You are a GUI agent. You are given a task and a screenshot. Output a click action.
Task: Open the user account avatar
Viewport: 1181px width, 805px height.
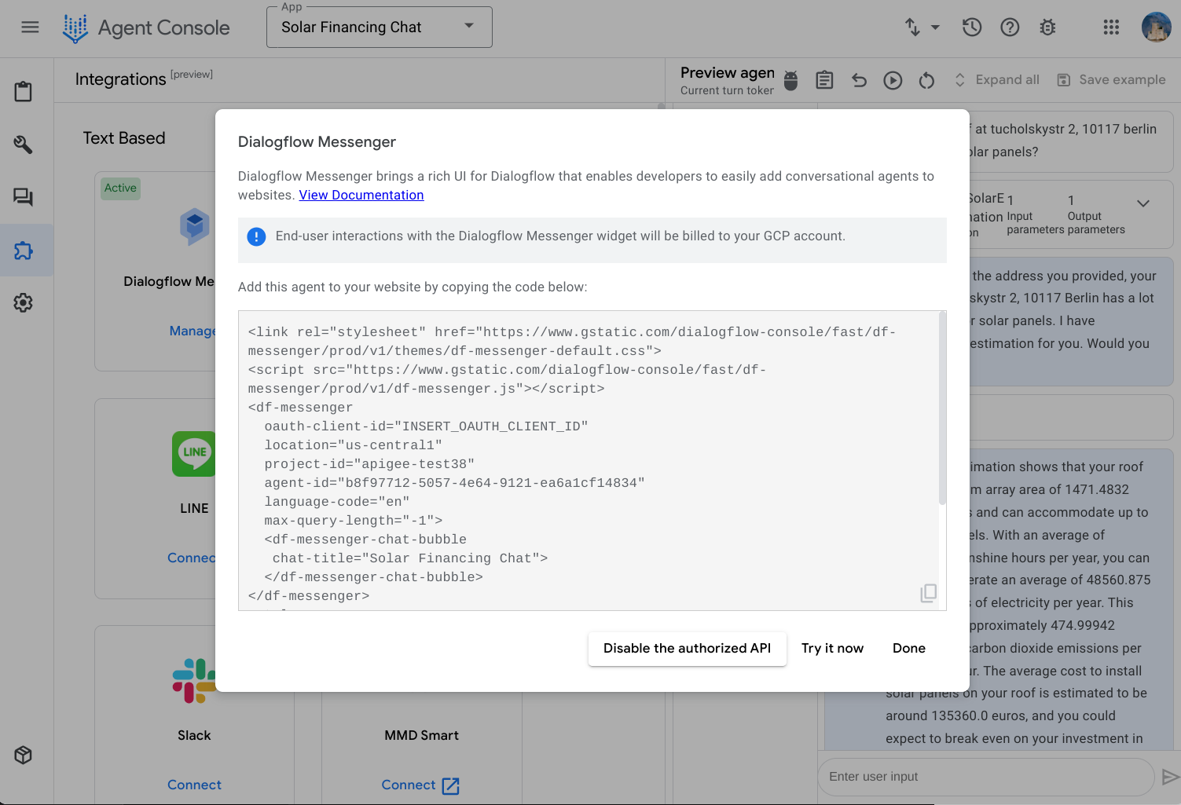click(x=1156, y=27)
